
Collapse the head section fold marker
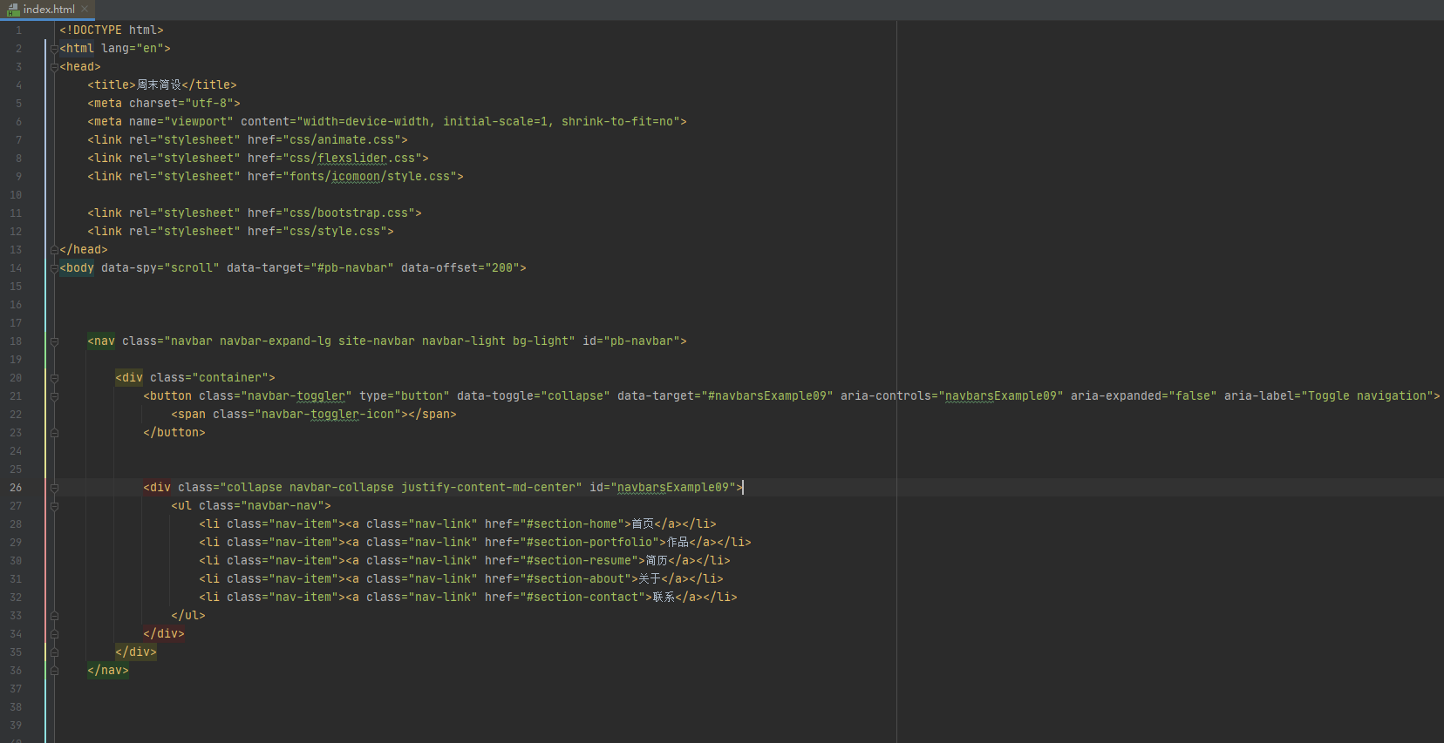pos(54,67)
